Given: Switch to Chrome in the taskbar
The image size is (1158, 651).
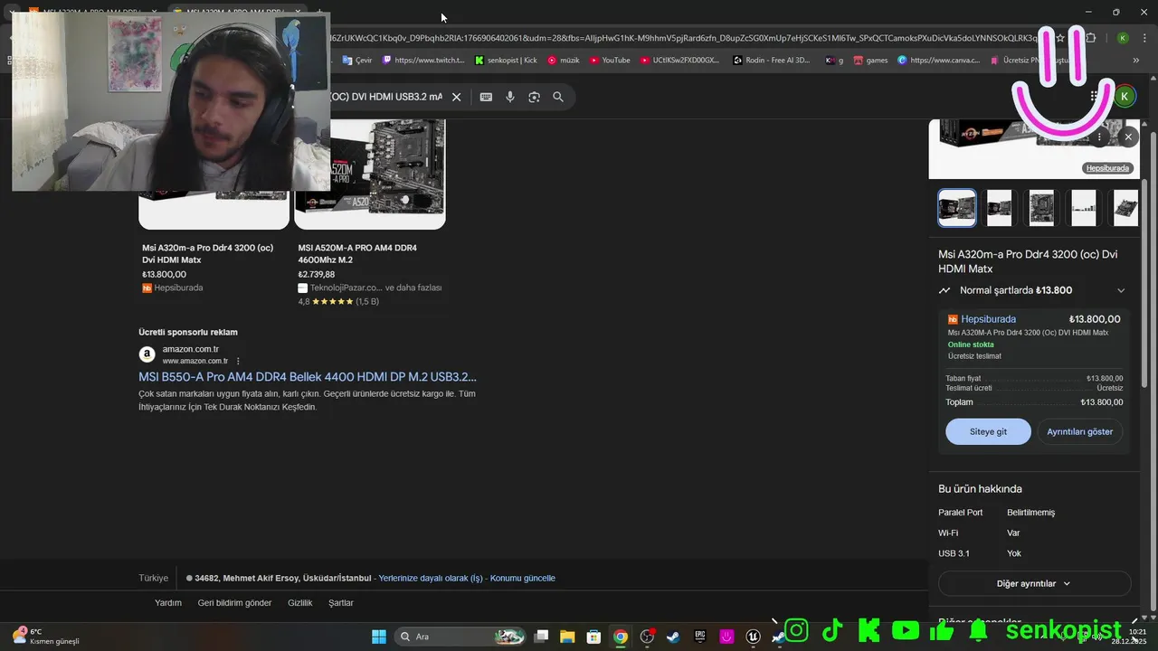Looking at the screenshot, I should click(621, 637).
